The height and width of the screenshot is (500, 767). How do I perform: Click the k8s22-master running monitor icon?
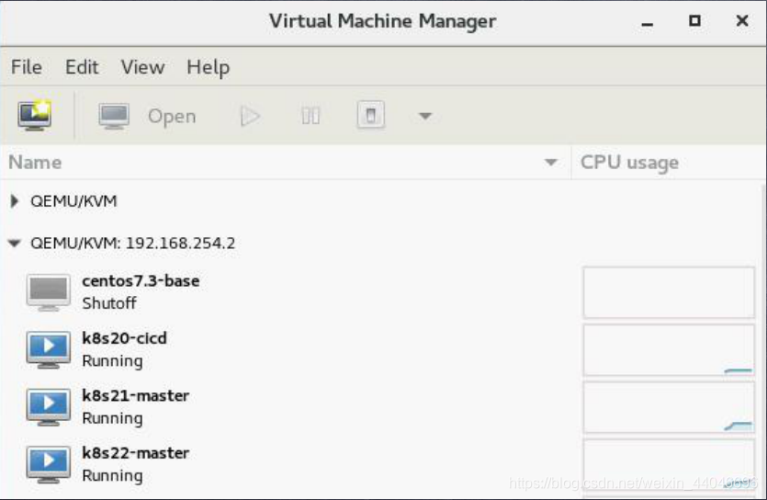click(49, 464)
